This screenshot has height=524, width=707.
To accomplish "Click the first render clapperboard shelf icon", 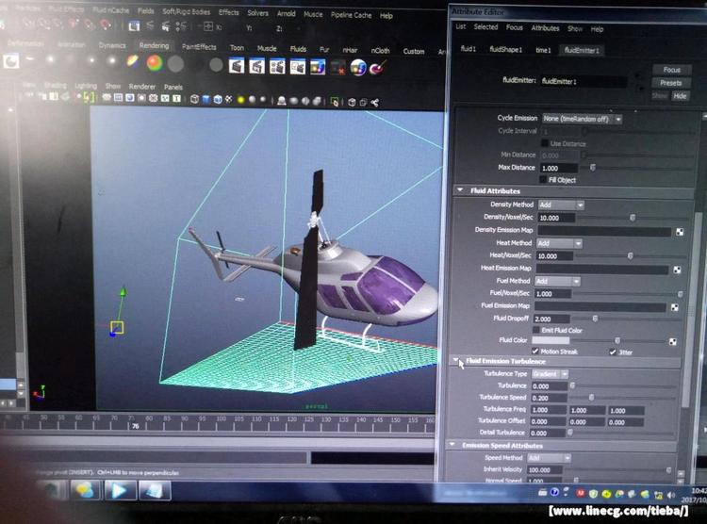I will coord(237,66).
